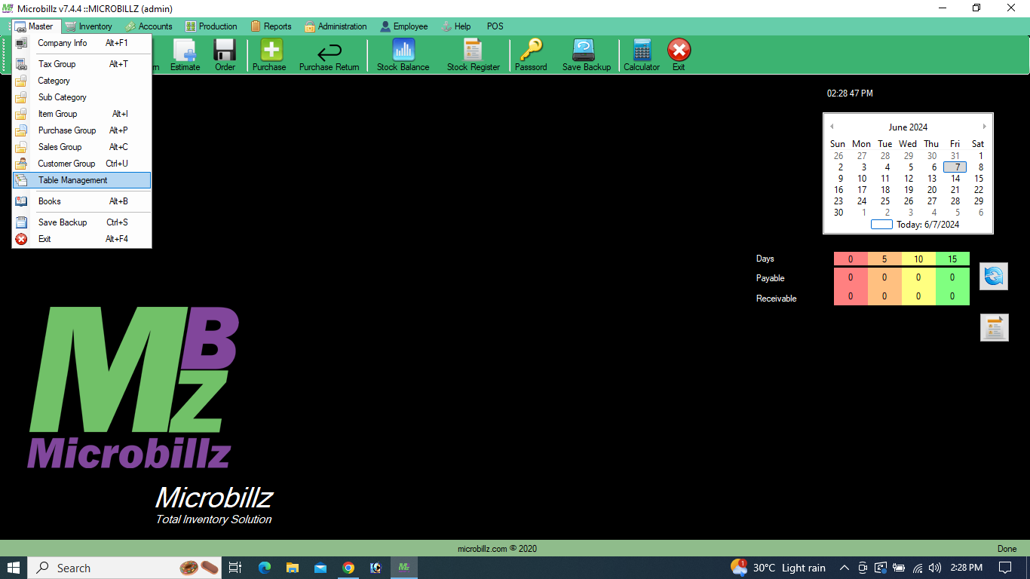Expand the Accounts menu
Screen dimensions: 1030x579
(x=149, y=26)
